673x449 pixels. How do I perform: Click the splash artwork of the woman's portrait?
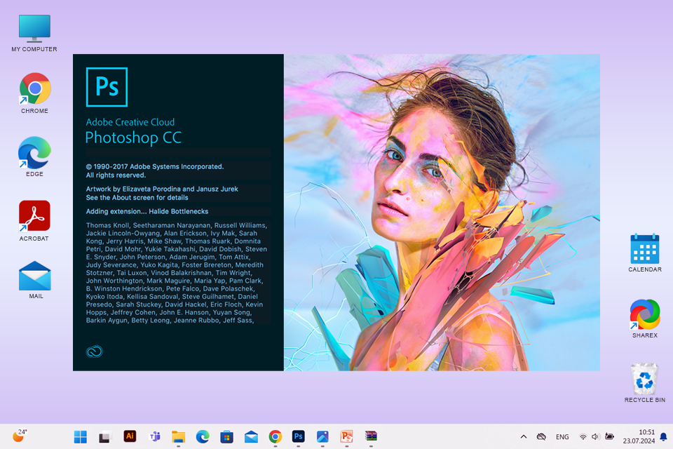[442, 213]
